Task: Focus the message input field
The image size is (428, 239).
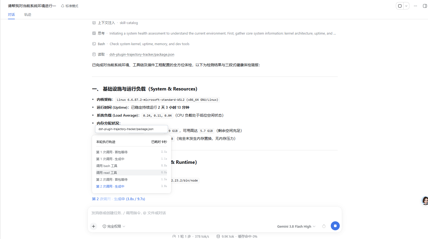Action: [x=215, y=213]
